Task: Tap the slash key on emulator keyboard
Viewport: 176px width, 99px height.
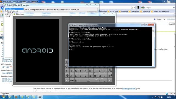Action: (x=100, y=80)
